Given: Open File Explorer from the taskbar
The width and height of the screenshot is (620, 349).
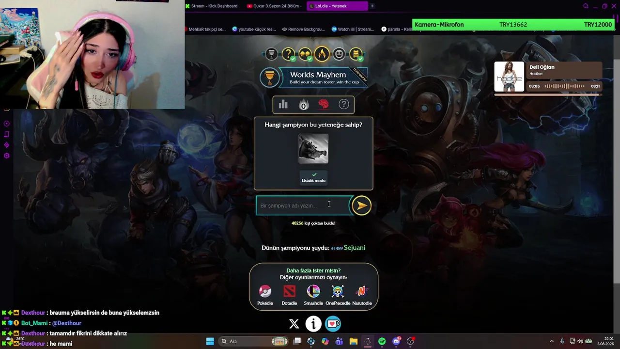Looking at the screenshot, I should coord(353,341).
